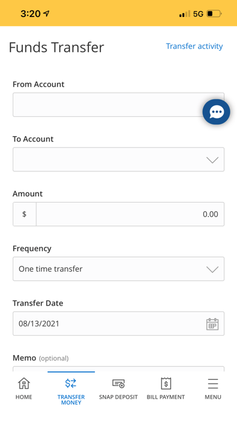Go to the HOME tab label
Viewport: 237px width, 421px height.
tap(24, 397)
